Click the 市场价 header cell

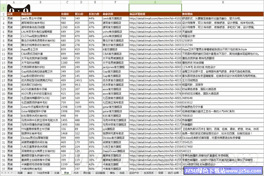point(67,14)
